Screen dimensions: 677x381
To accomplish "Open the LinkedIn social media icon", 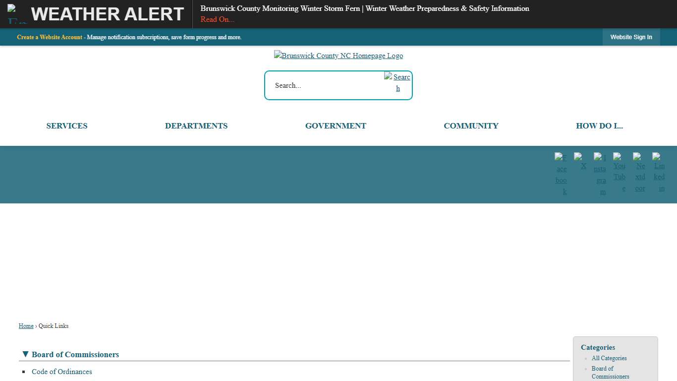I will coord(659,172).
